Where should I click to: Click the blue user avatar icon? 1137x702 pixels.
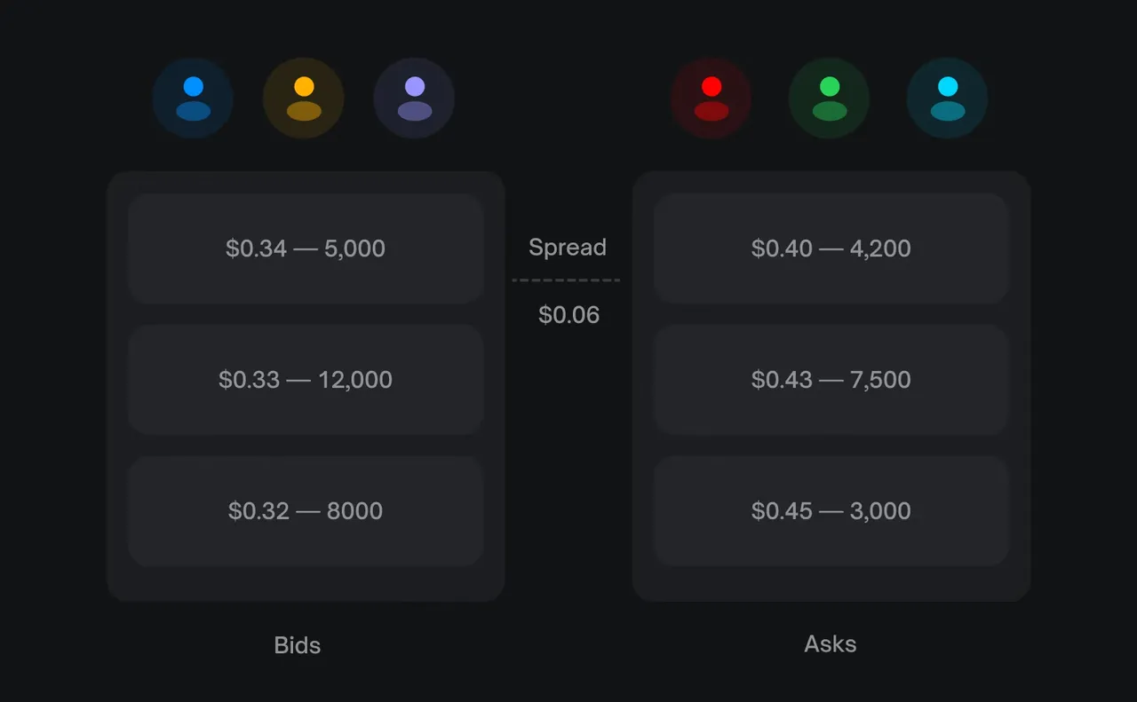tap(193, 99)
